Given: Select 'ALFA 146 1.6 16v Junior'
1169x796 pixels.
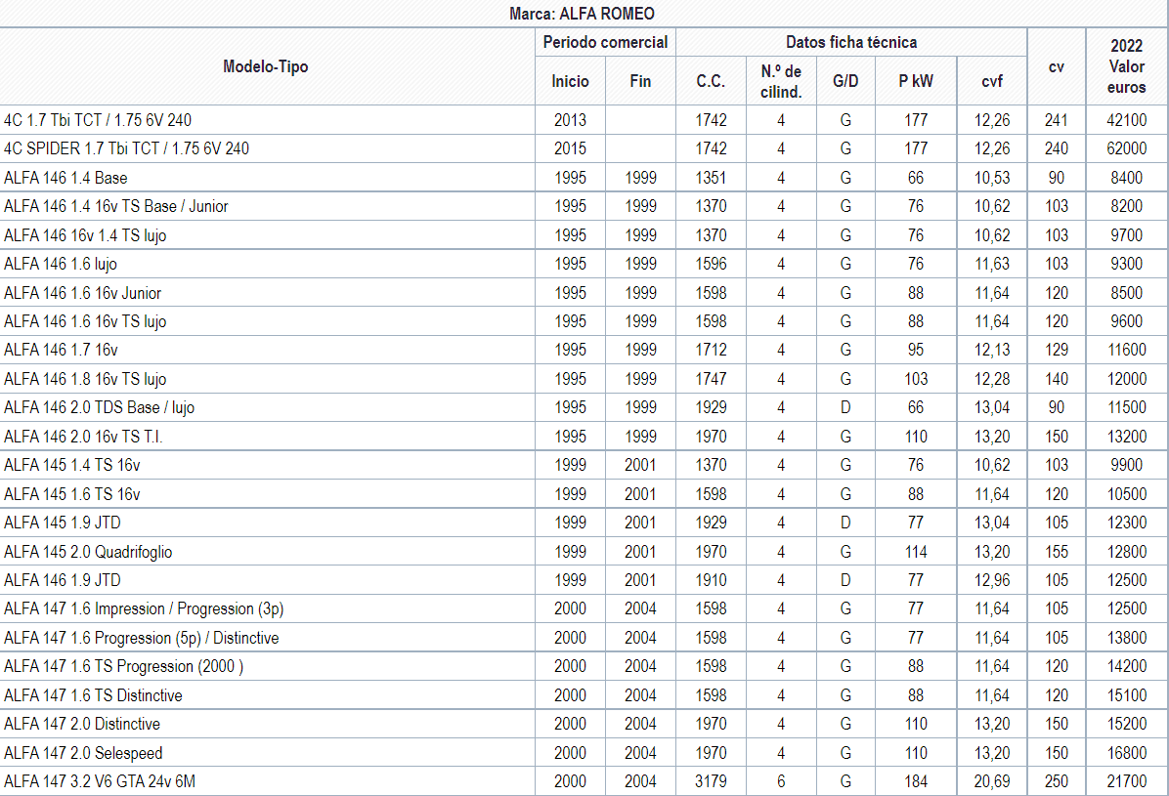Looking at the screenshot, I should click(82, 293).
